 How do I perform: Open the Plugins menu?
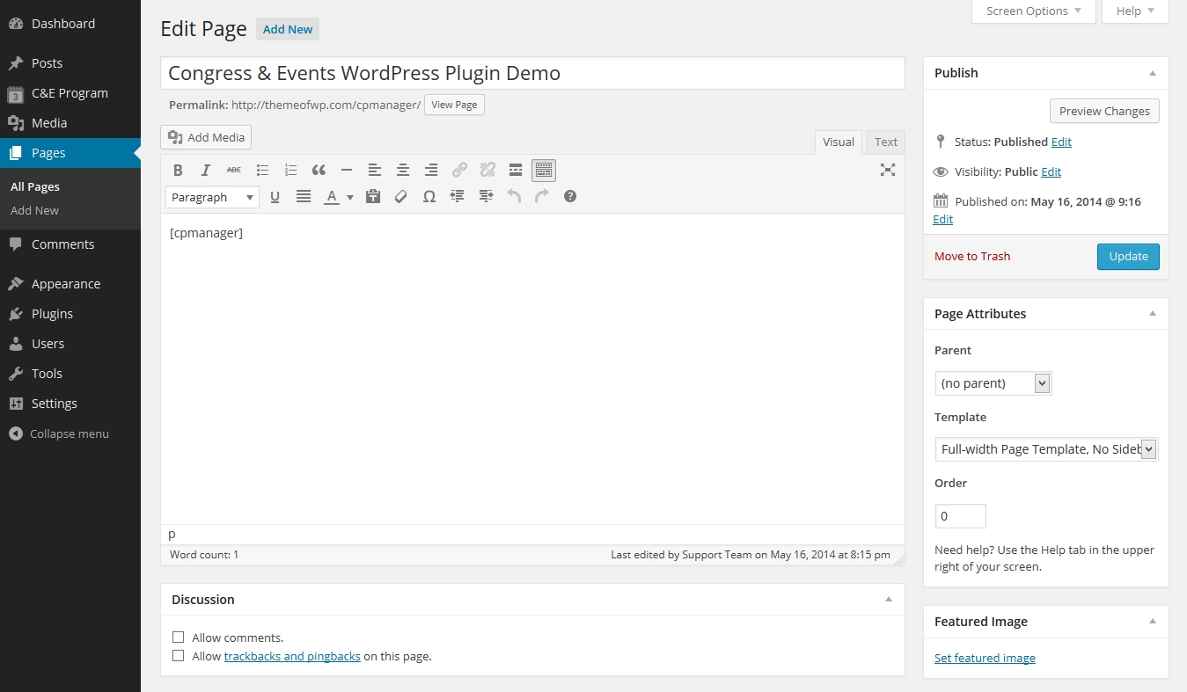tap(70, 314)
